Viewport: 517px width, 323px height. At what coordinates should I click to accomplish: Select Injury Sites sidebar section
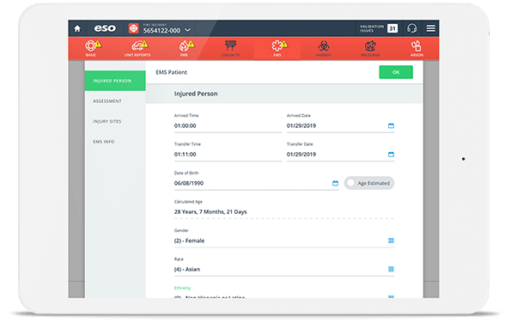(x=115, y=121)
